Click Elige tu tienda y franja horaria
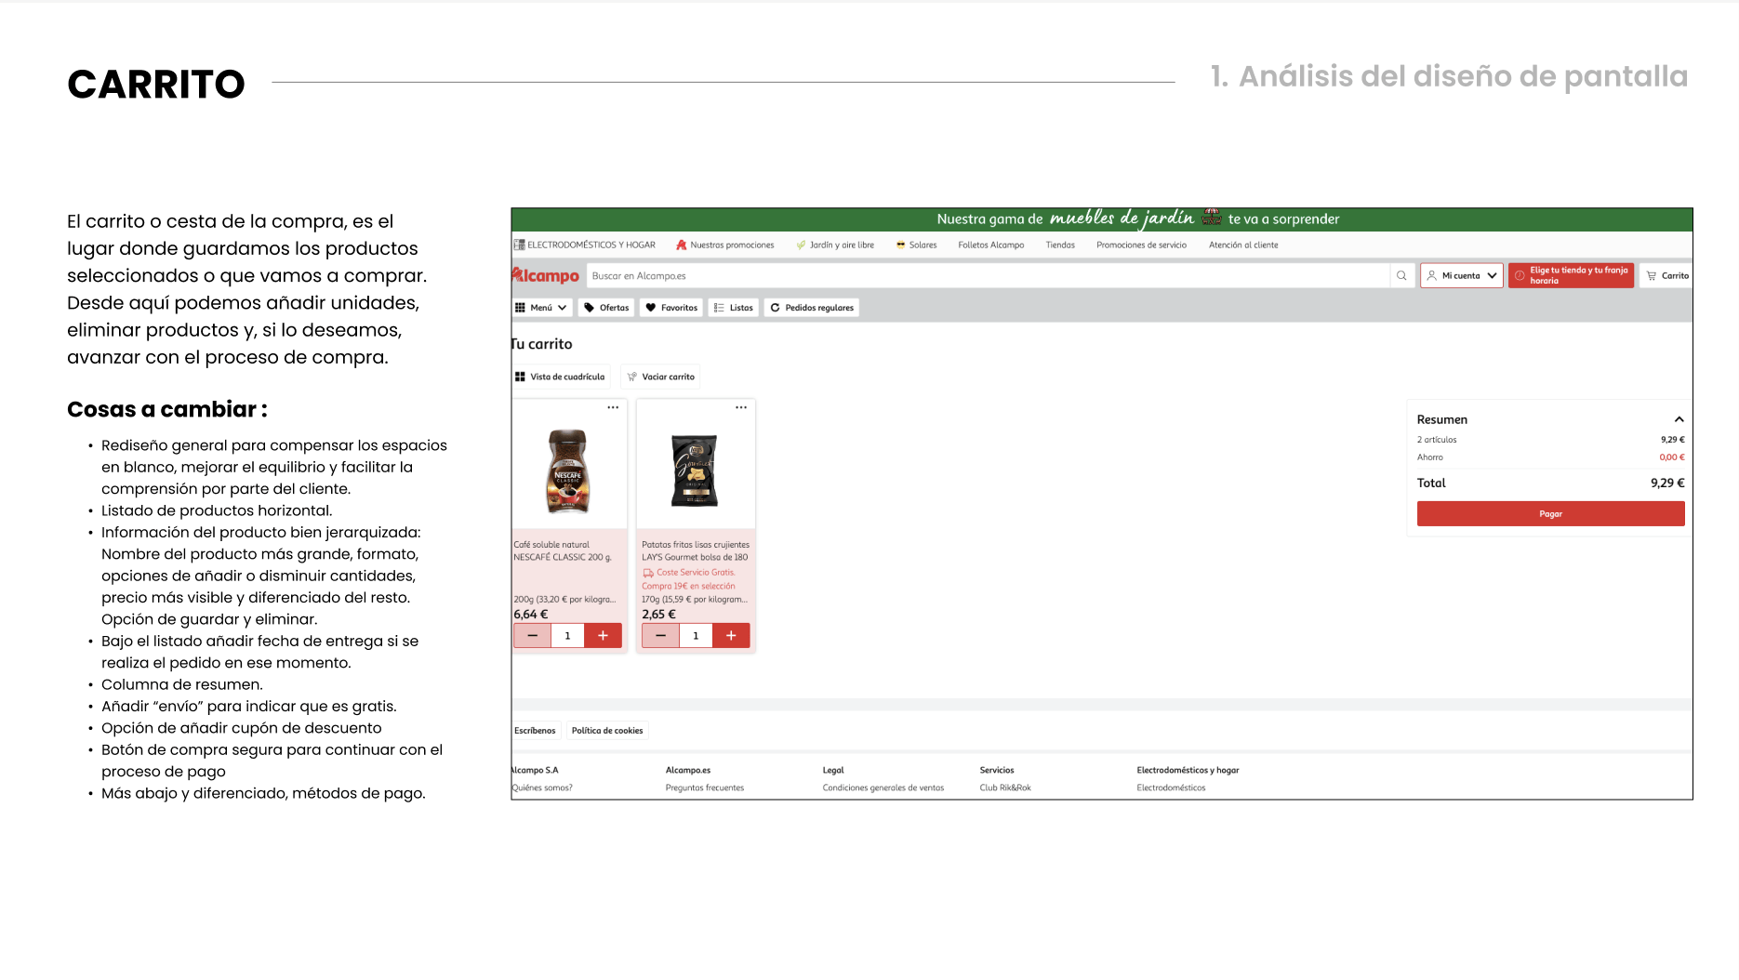 tap(1571, 276)
